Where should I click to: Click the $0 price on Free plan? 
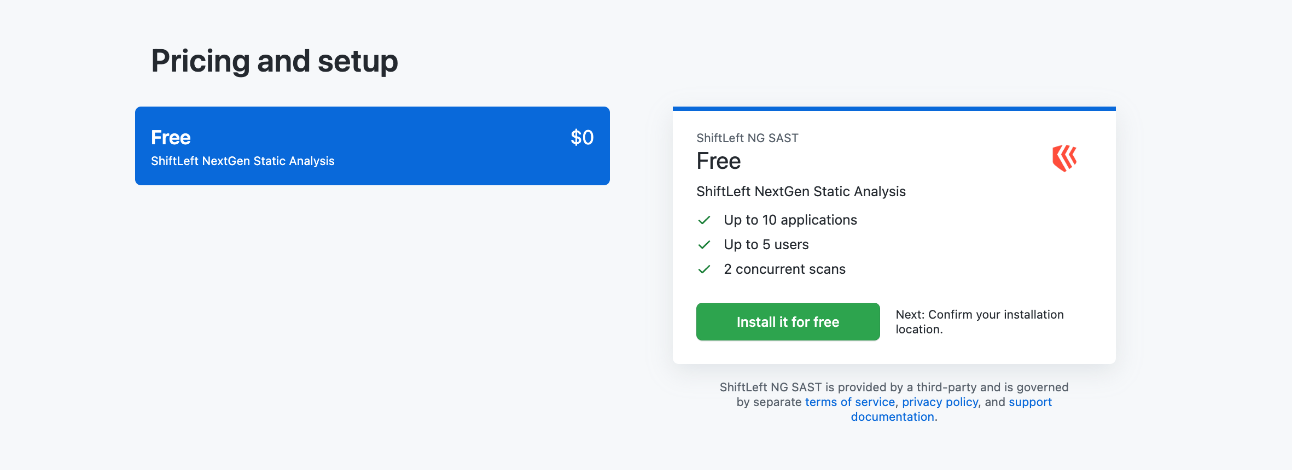[582, 137]
